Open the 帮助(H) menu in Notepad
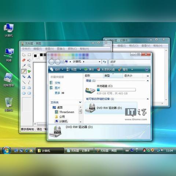 158,46
